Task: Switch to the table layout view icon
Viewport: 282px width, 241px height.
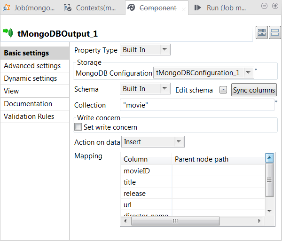Action: point(262,32)
